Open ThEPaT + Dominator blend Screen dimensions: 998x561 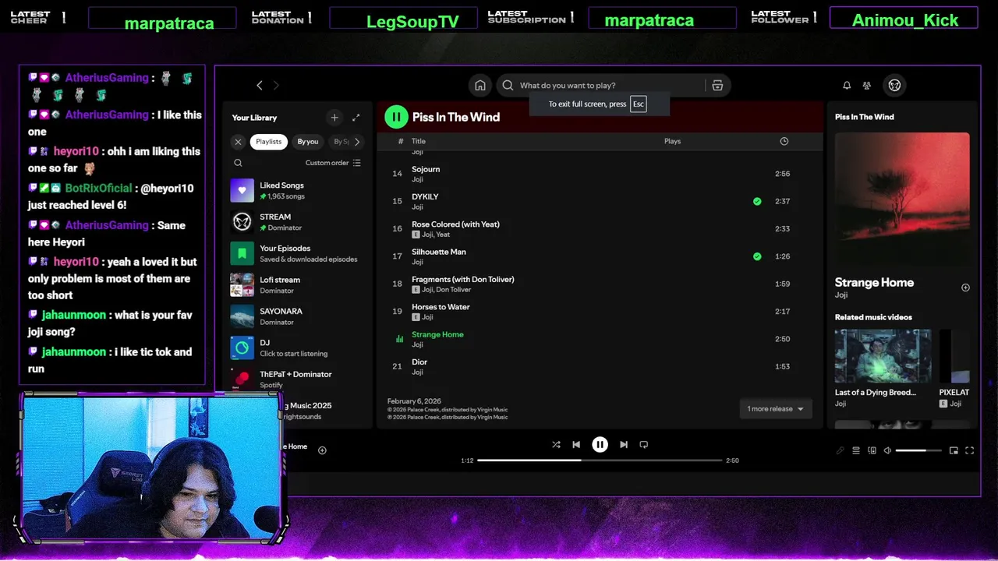pos(296,379)
